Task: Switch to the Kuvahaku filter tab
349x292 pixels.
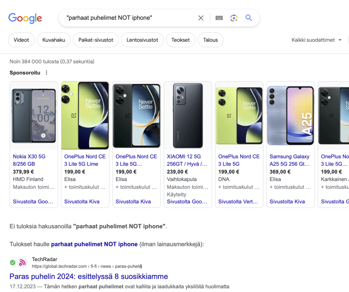Action: point(54,40)
